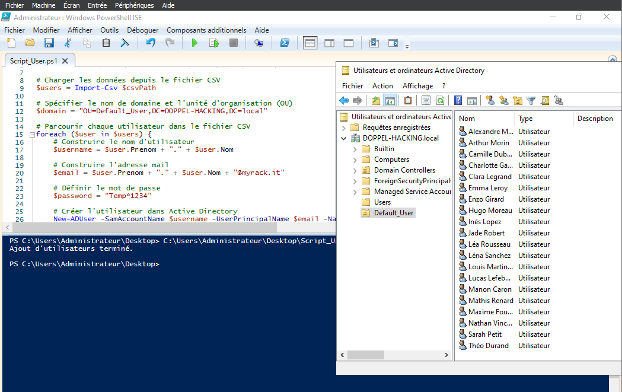Show script pane on the right layout
The height and width of the screenshot is (392, 622).
tap(329, 43)
